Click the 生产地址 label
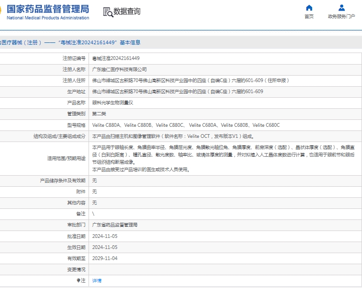 [x=76, y=92]
